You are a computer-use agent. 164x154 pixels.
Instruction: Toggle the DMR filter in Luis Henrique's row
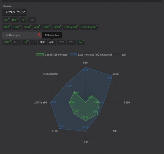click(x=7, y=42)
